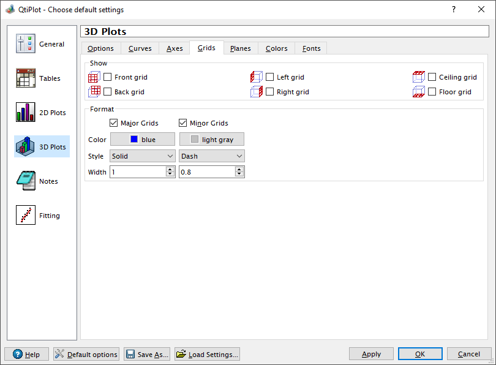The width and height of the screenshot is (496, 365).
Task: Click the Apply button
Action: point(371,354)
